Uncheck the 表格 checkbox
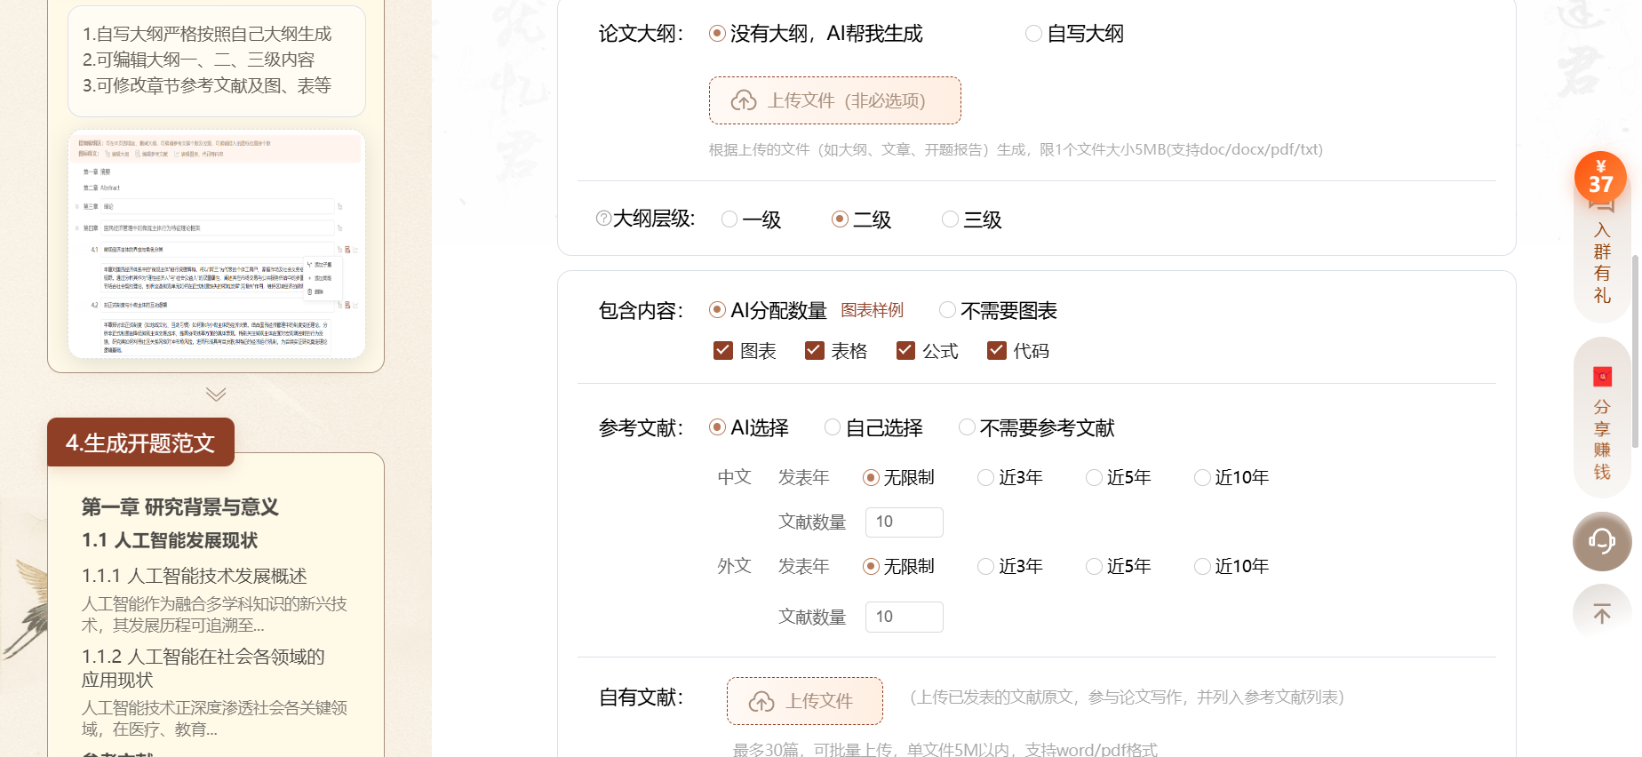Viewport: 1642px width, 757px height. click(814, 351)
